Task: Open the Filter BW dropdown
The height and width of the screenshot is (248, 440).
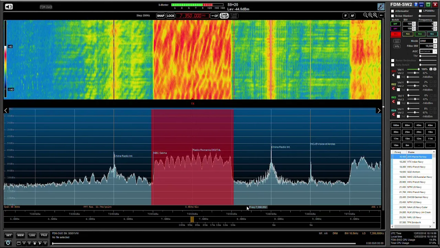Action: (428, 46)
